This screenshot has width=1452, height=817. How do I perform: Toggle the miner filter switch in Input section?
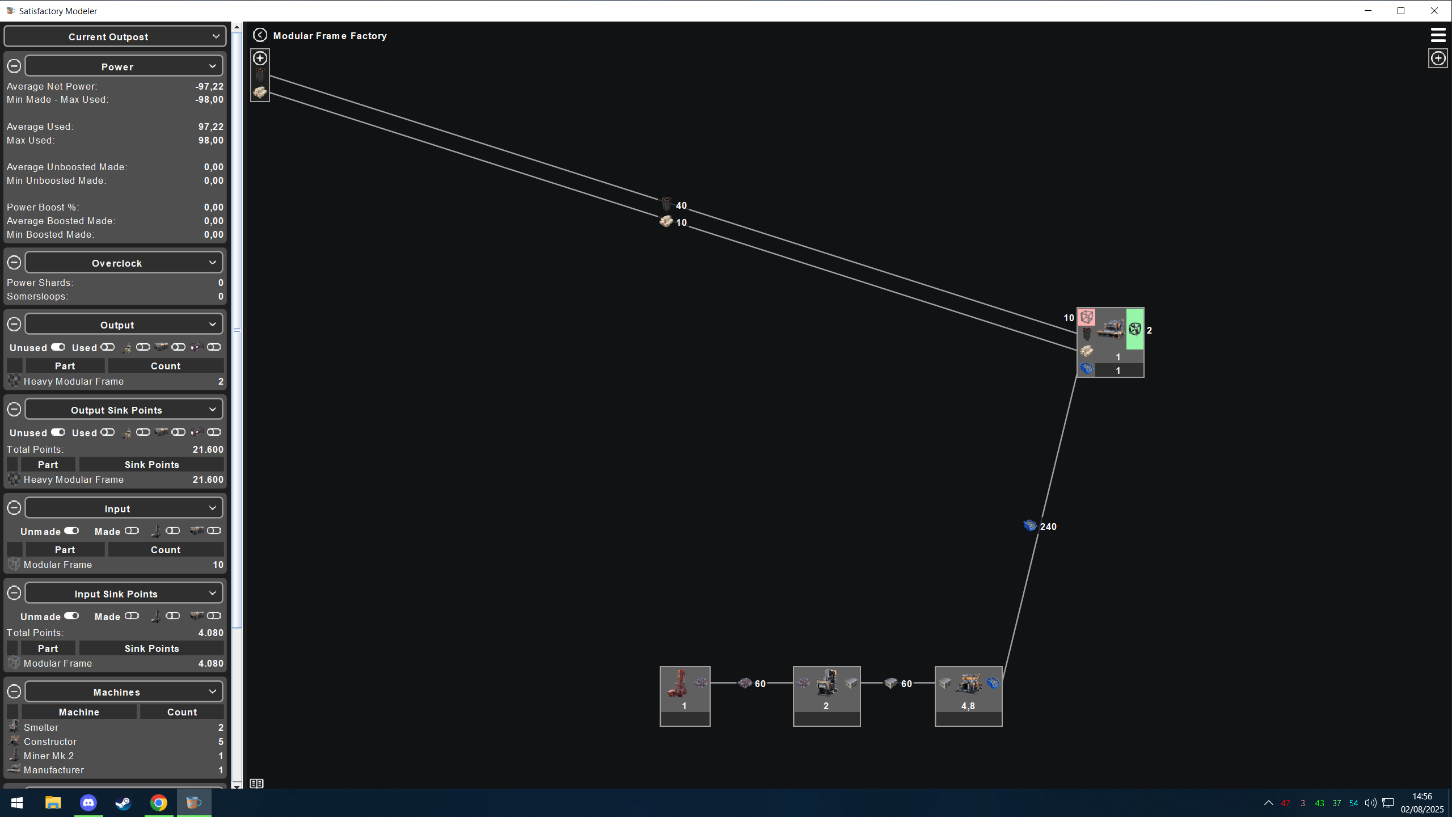[x=173, y=531]
